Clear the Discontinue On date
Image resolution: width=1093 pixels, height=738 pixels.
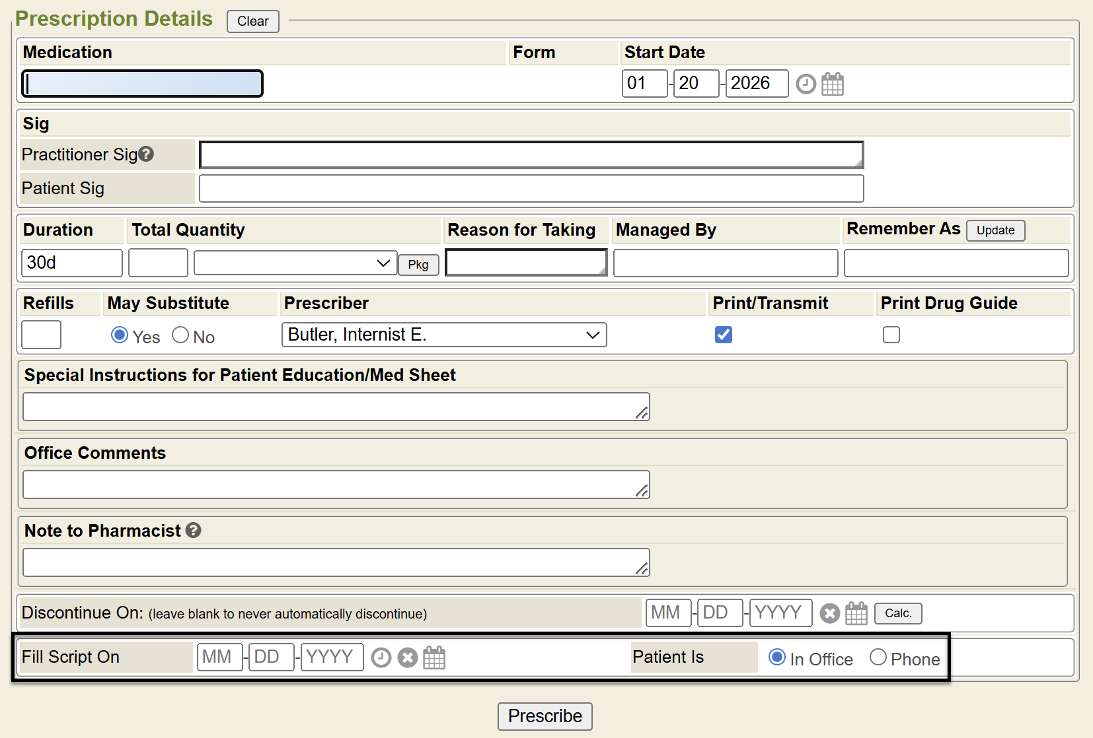pos(830,613)
